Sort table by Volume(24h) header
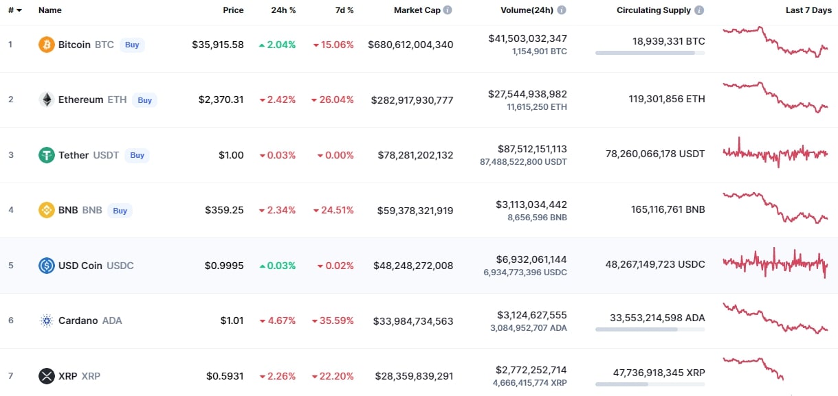The width and height of the screenshot is (838, 396). tap(527, 10)
